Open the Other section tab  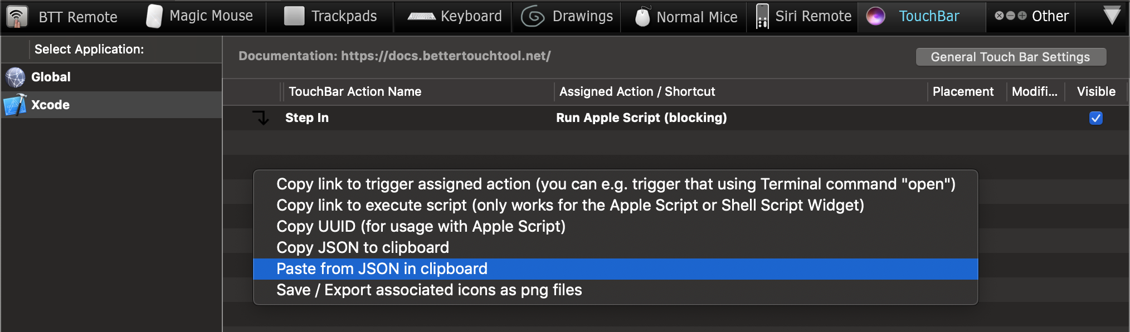click(1032, 16)
